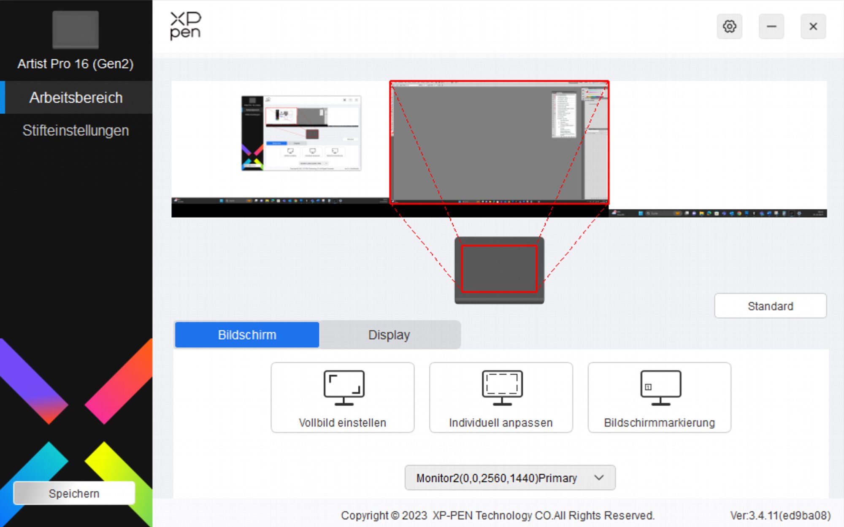Go to Stifteinstellungen in the sidebar
844x527 pixels.
76,130
